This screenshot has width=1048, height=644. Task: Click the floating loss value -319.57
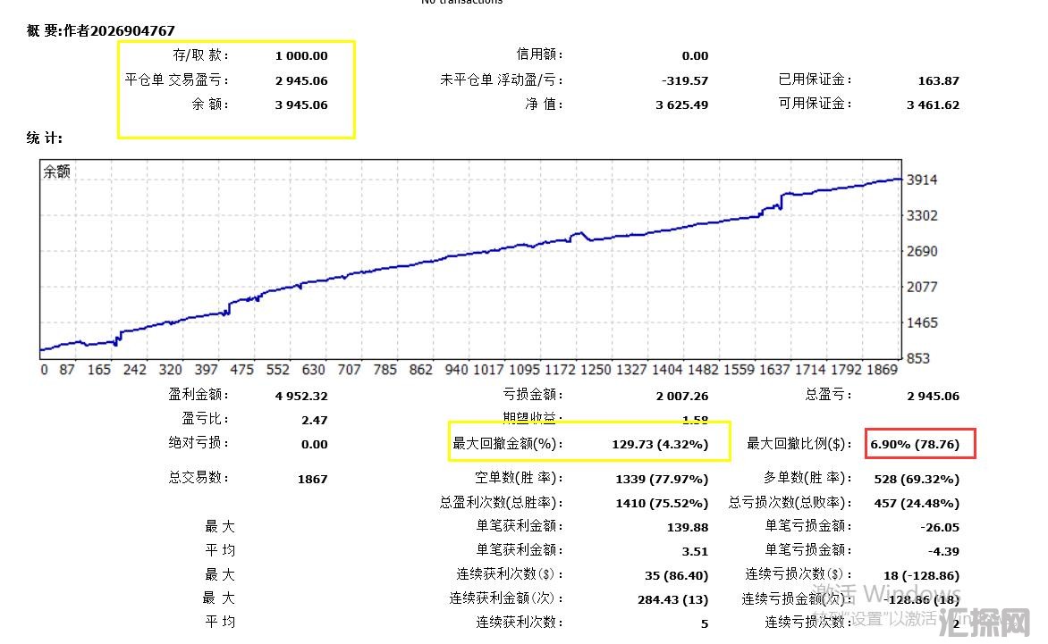[685, 80]
